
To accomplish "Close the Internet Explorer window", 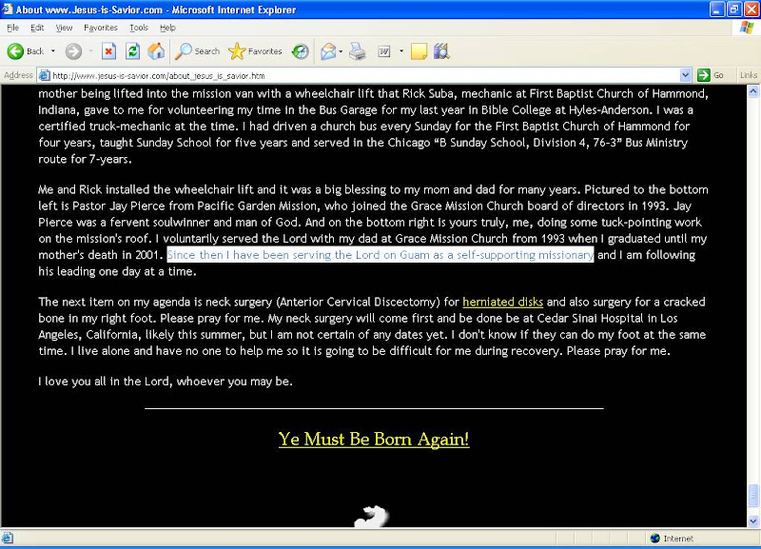I will tap(751, 10).
